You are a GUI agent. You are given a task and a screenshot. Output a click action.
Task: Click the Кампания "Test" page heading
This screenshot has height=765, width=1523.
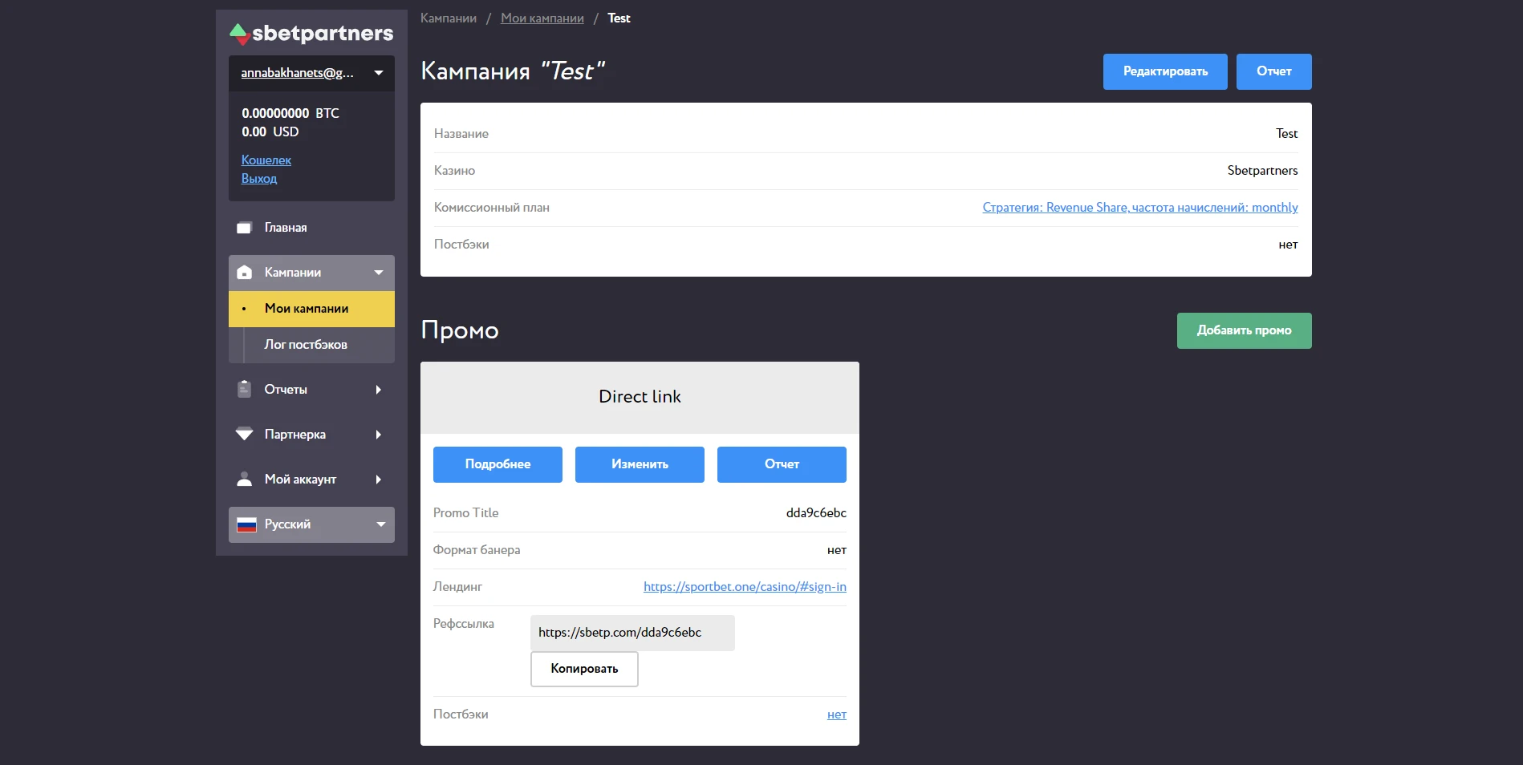(x=513, y=71)
